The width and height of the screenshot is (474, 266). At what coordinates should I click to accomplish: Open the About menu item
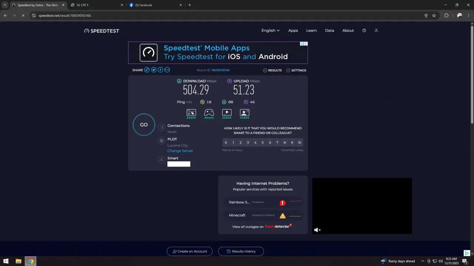(x=348, y=31)
